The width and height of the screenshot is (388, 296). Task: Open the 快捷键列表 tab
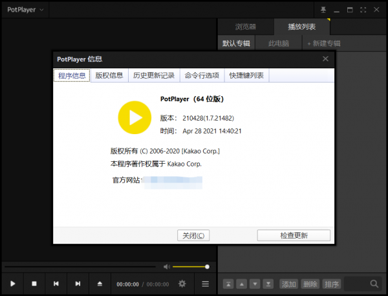point(247,75)
